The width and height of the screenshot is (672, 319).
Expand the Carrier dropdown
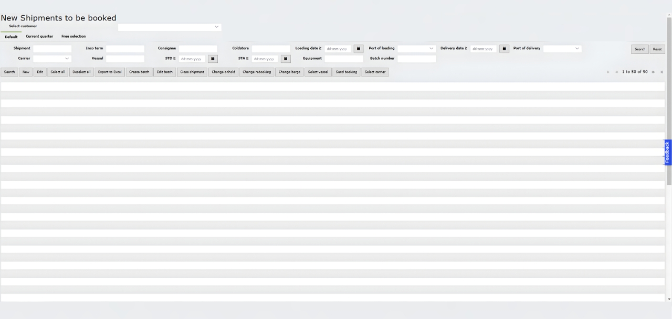click(x=66, y=58)
